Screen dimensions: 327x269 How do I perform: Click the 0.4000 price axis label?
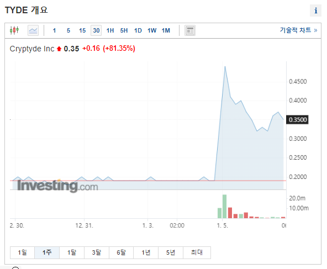click(x=298, y=101)
